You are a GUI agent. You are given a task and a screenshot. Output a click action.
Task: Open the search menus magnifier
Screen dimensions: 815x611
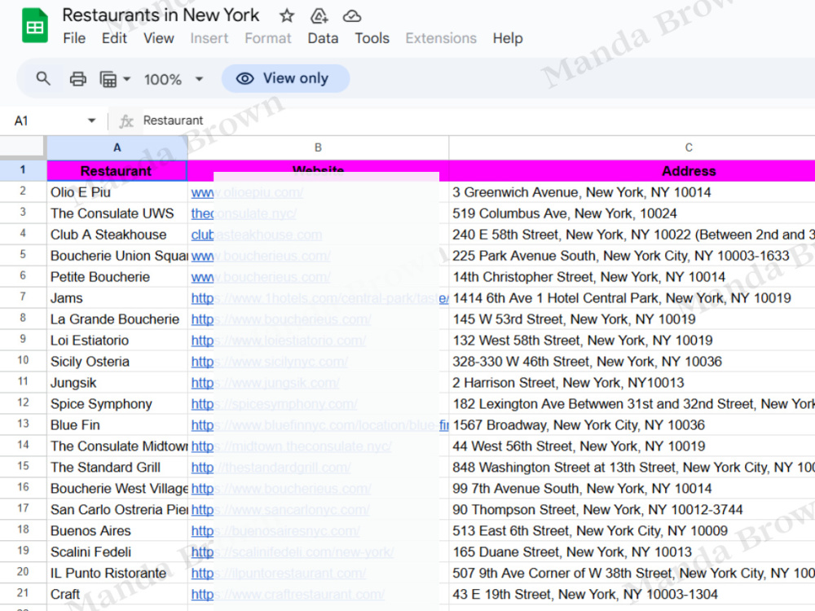tap(43, 78)
